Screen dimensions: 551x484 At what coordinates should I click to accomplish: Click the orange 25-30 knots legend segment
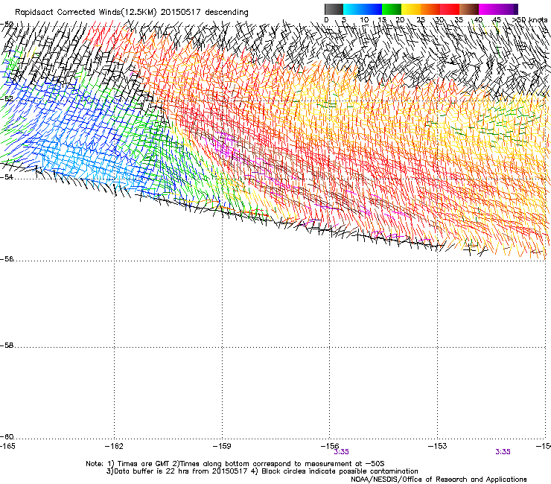tap(430, 9)
